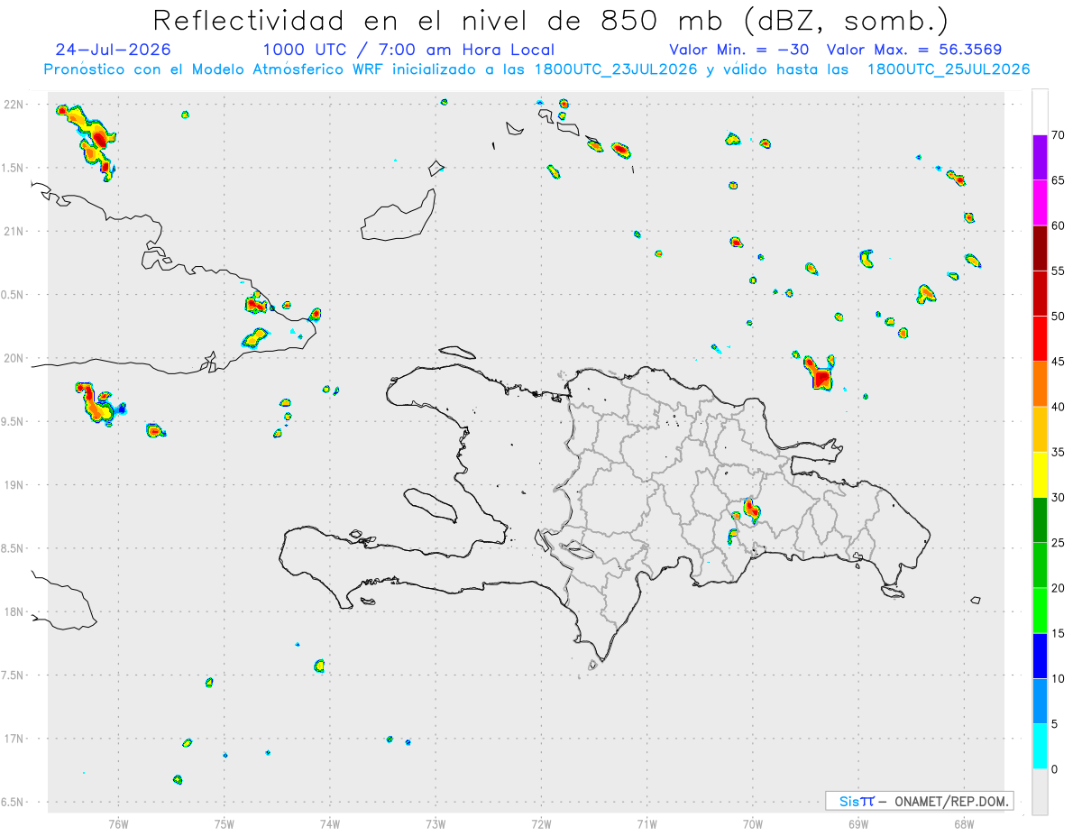
Task: Click the colorbar label '0'
Action: click(x=1055, y=769)
